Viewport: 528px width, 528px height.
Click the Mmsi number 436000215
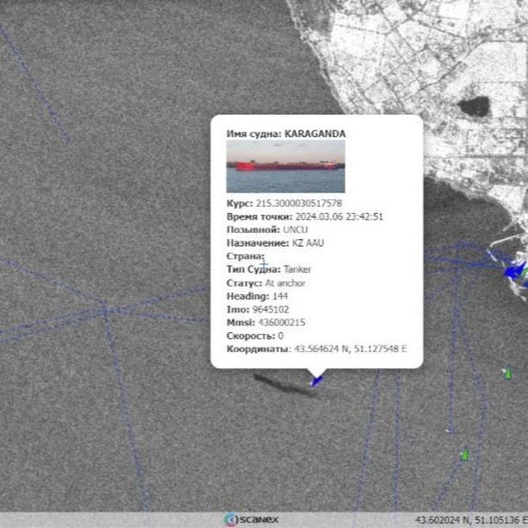click(281, 323)
